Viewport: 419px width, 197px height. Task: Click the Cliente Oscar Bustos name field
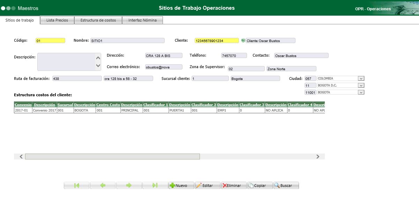pos(270,41)
